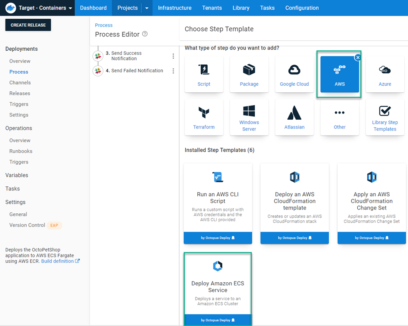Viewport: 408px width, 326px height.
Task: Select the Atlassian step type
Action: click(294, 117)
